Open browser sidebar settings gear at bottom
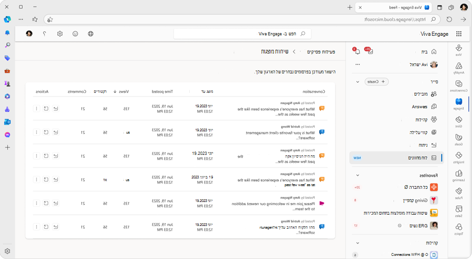The image size is (472, 259). click(8, 251)
